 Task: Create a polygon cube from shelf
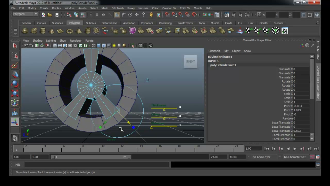(34, 31)
